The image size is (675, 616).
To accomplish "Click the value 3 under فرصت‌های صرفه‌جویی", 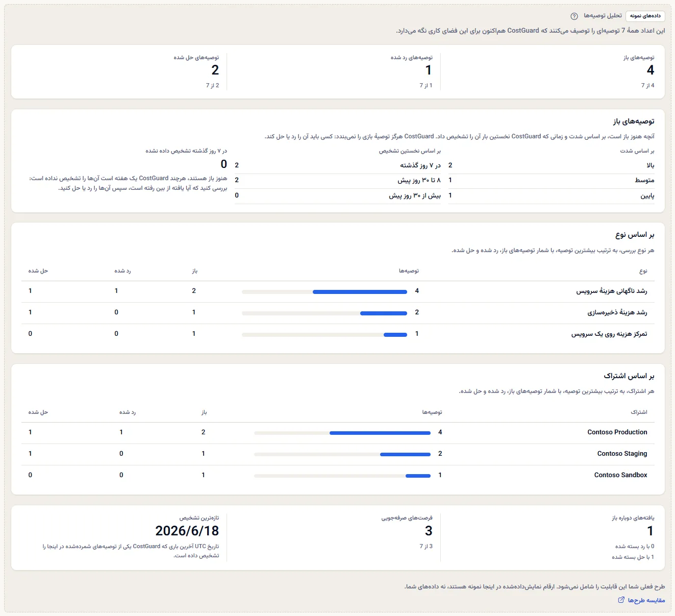I will 429,531.
